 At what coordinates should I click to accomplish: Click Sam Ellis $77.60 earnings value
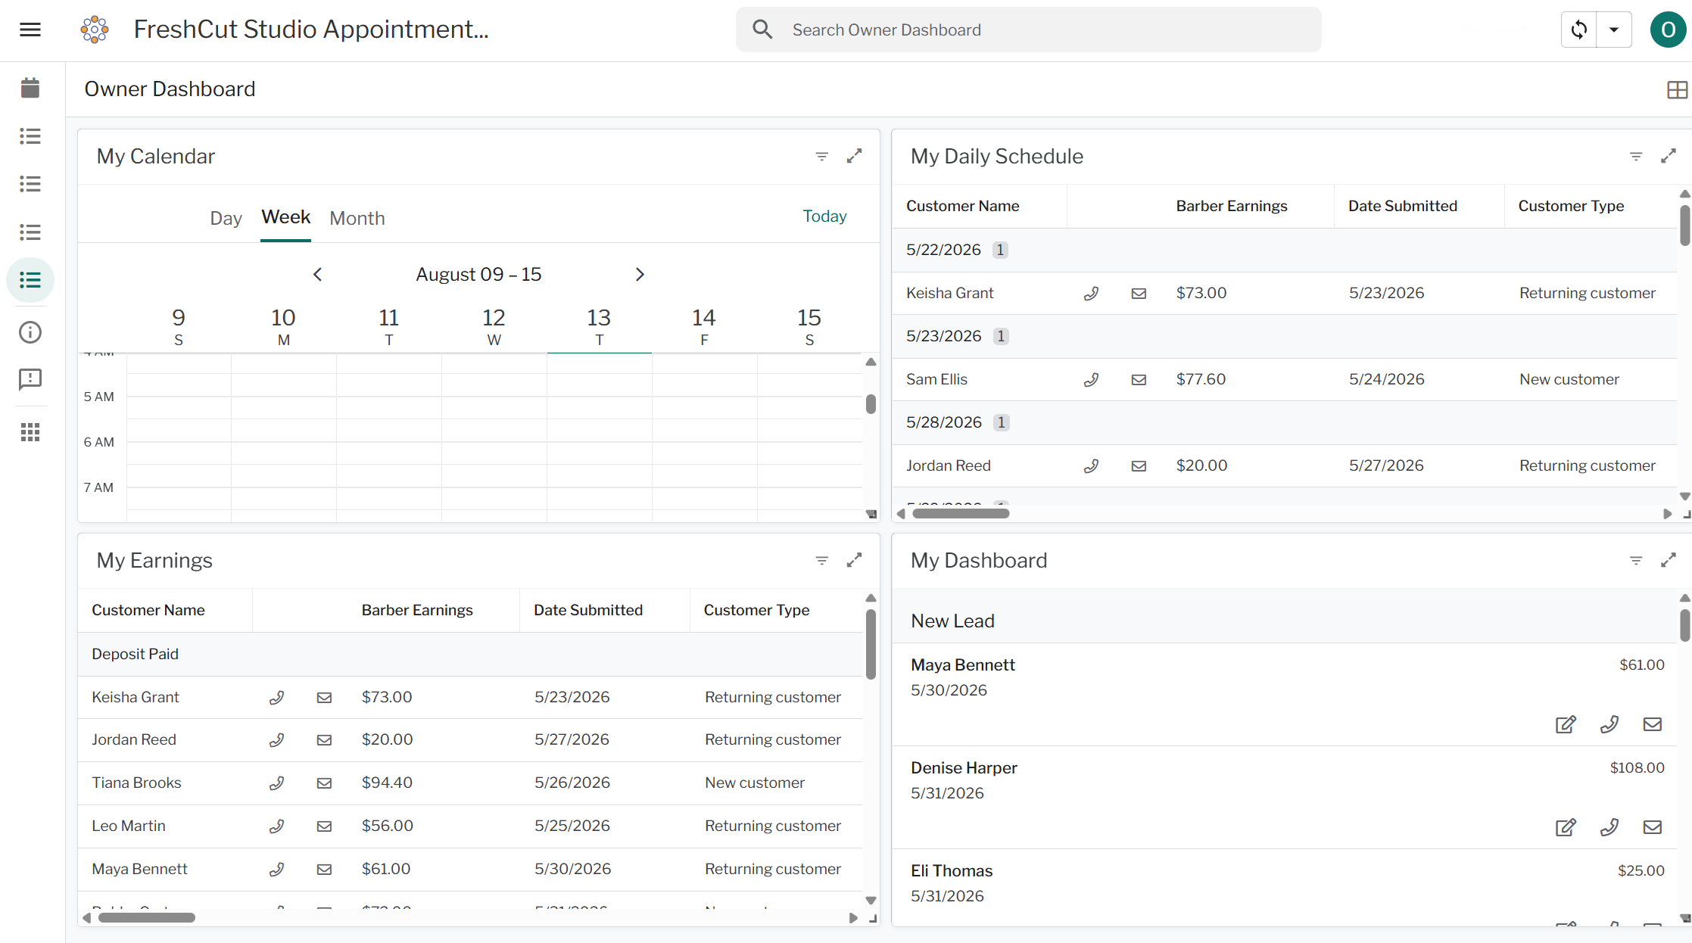(1201, 379)
